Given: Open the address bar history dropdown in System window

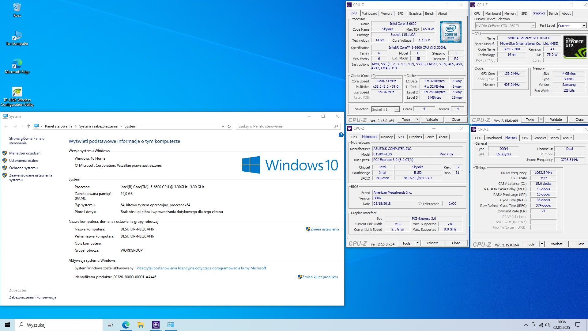Looking at the screenshot, I should point(223,126).
